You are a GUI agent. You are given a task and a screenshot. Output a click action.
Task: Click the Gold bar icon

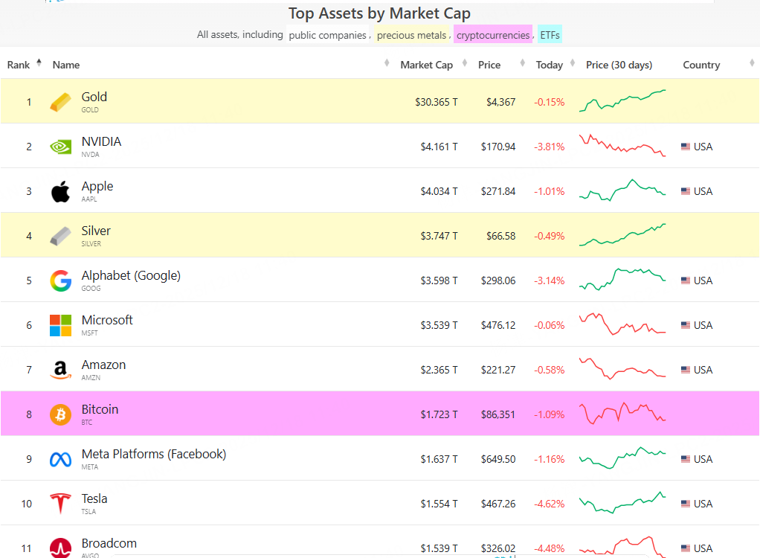point(61,102)
